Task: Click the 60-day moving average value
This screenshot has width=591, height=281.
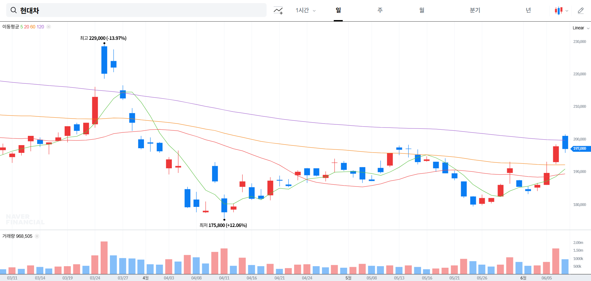Action: click(x=33, y=27)
